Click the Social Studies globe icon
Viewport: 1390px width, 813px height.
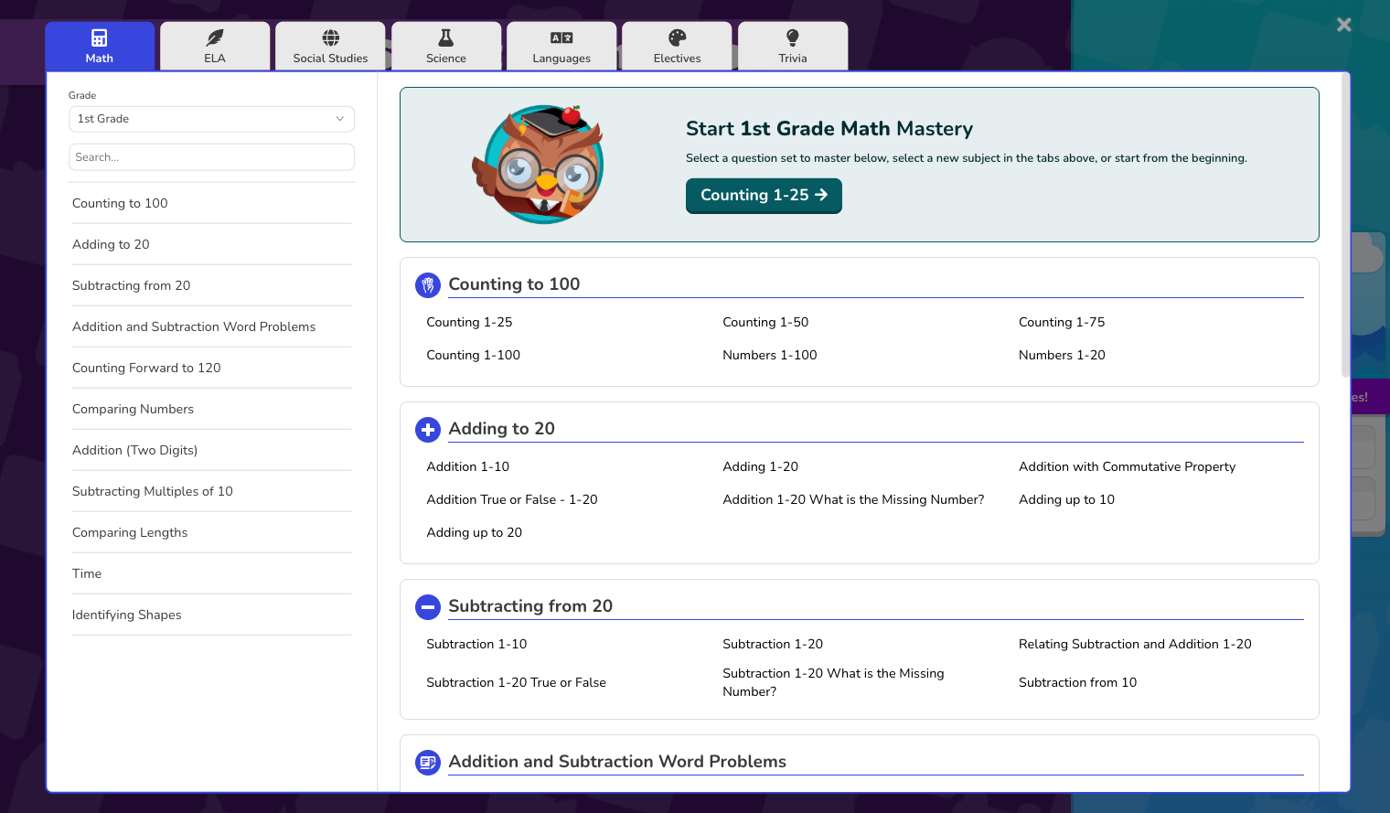pos(331,37)
